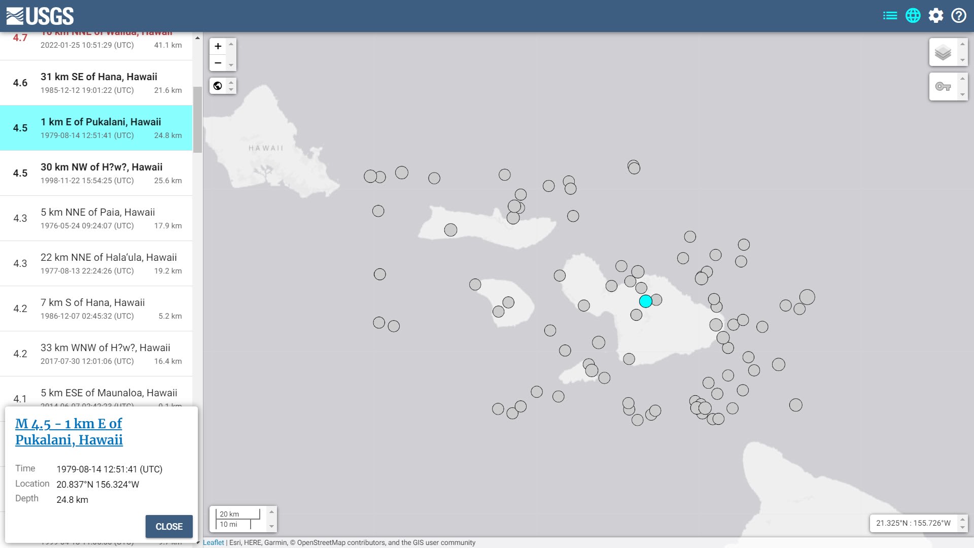
Task: Select the 30 km NW of H?w? entry
Action: click(96, 173)
